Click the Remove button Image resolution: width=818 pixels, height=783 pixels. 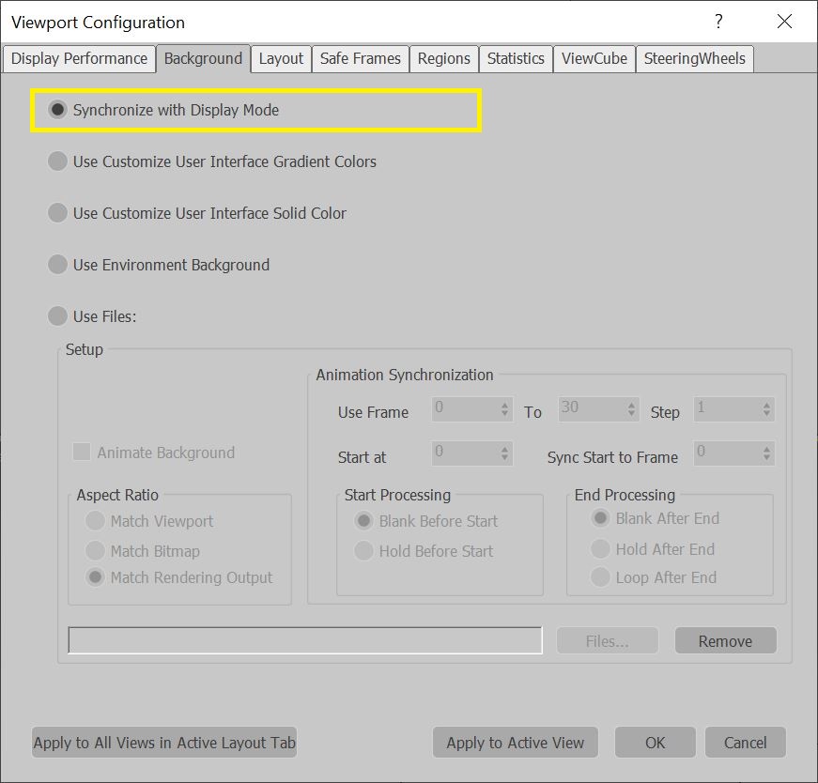[x=726, y=640]
